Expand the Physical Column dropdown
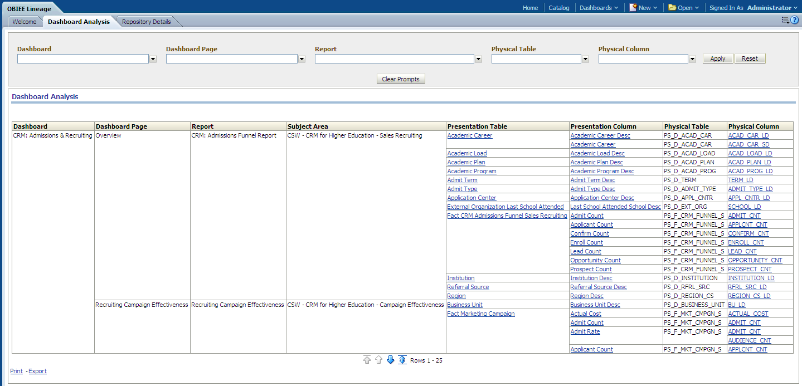This screenshot has height=386, width=802. pyautogui.click(x=691, y=58)
